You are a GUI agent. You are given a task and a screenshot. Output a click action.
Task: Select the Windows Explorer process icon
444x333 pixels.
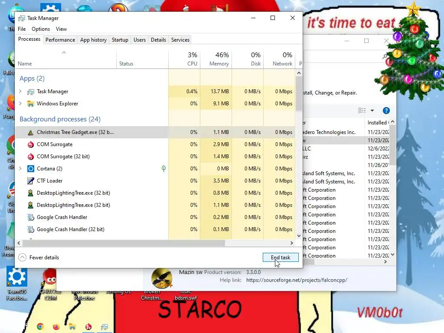(x=31, y=104)
